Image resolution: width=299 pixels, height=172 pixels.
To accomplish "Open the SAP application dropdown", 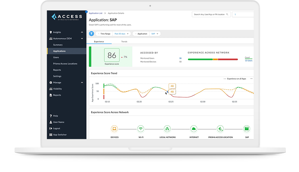I will (x=155, y=34).
